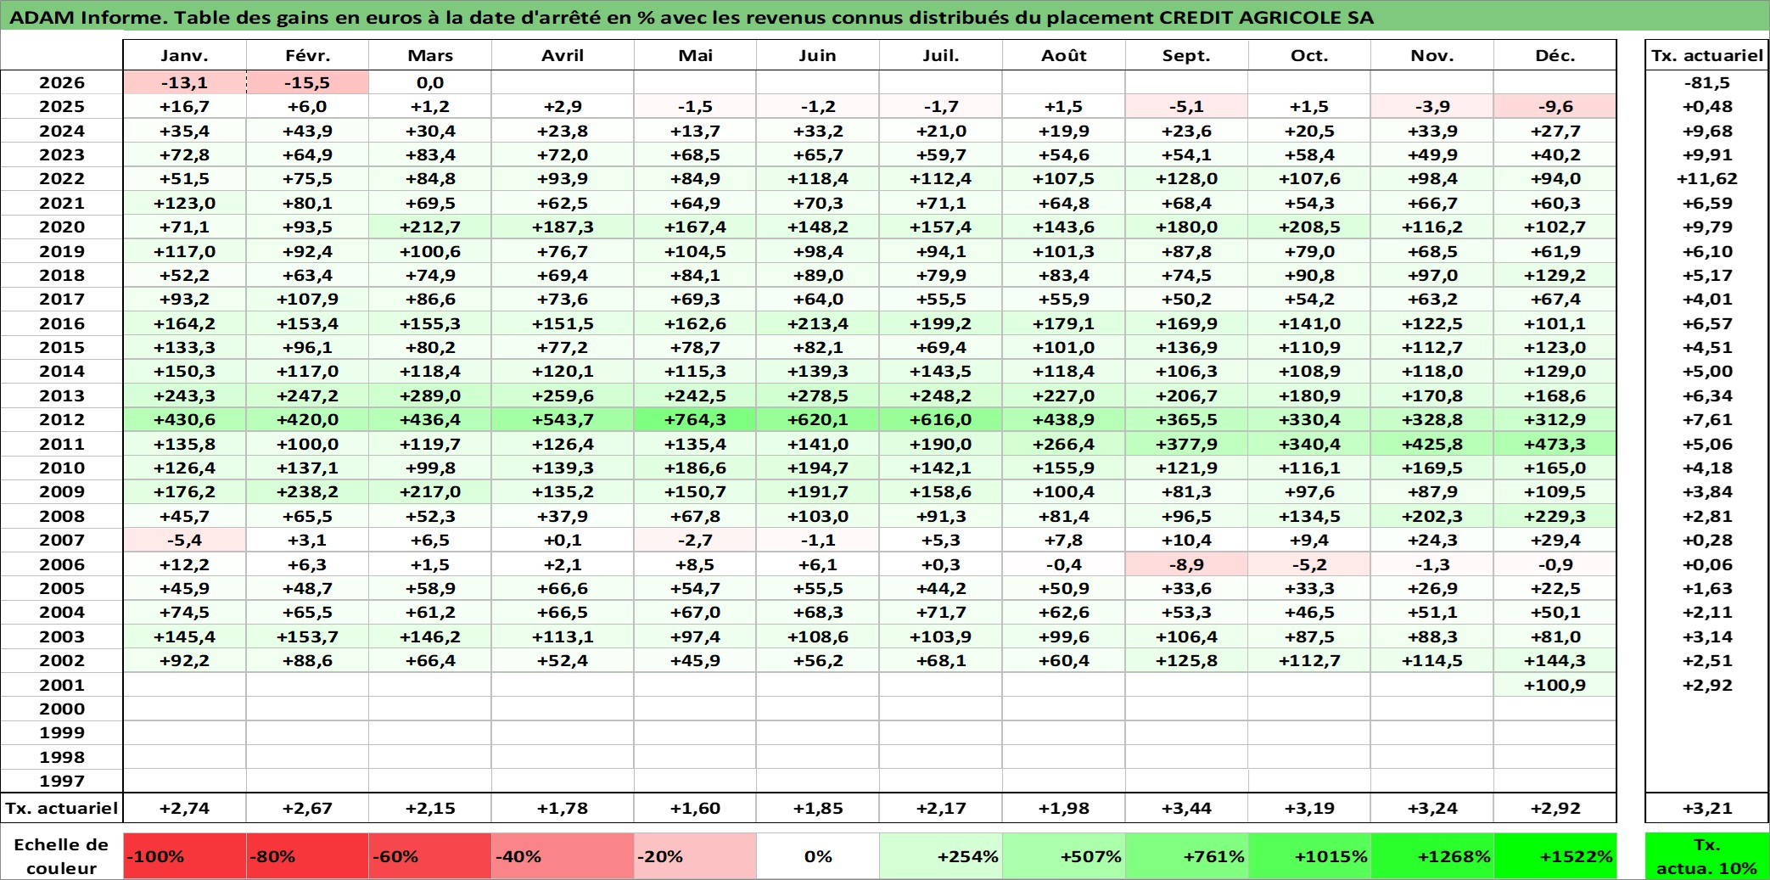Image resolution: width=1770 pixels, height=880 pixels.
Task: Select the -15,5 cell for February 2026
Action: pos(307,82)
